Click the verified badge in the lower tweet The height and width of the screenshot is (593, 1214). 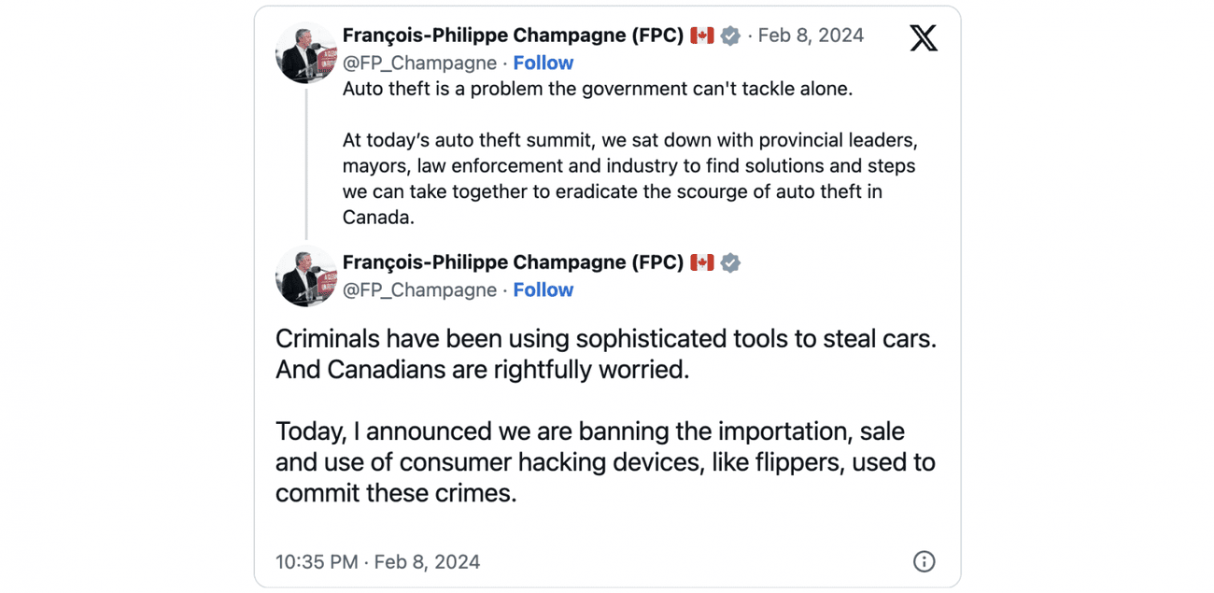(x=730, y=263)
